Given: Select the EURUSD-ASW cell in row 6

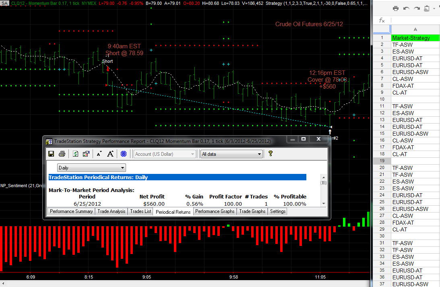Looking at the screenshot, I should click(415, 72).
